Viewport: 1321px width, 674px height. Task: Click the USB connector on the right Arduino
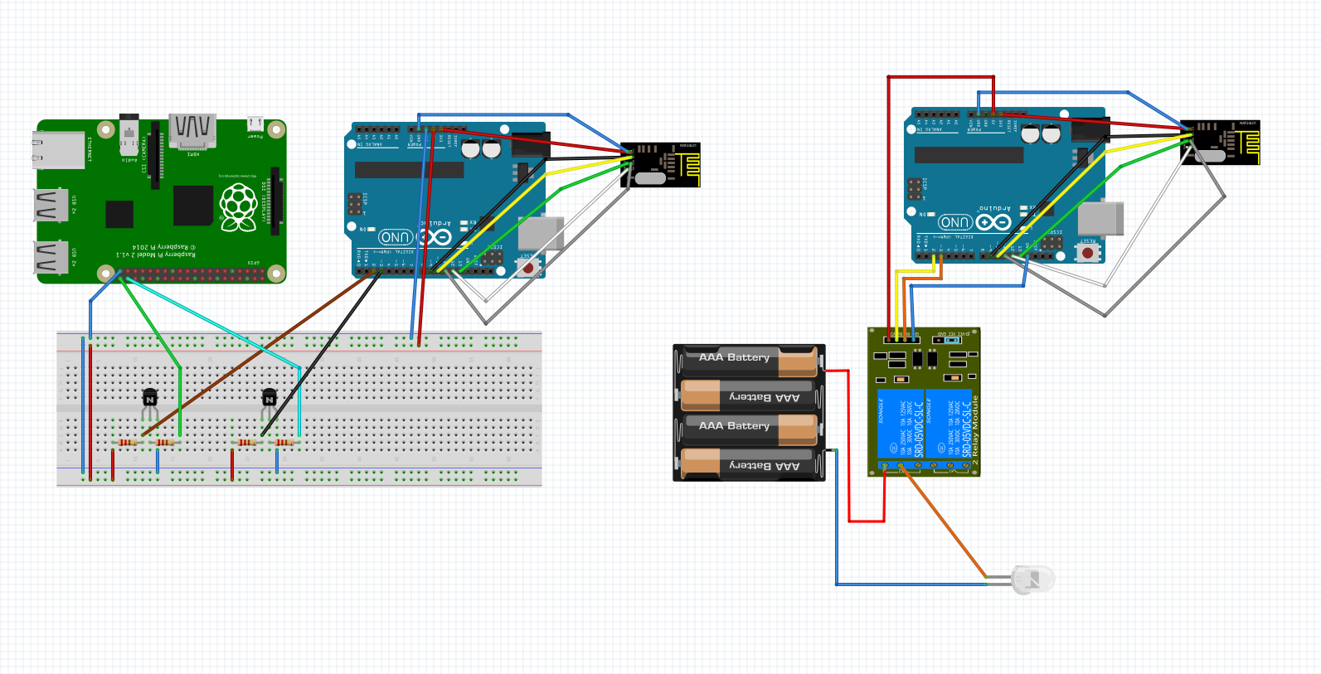tap(1100, 219)
